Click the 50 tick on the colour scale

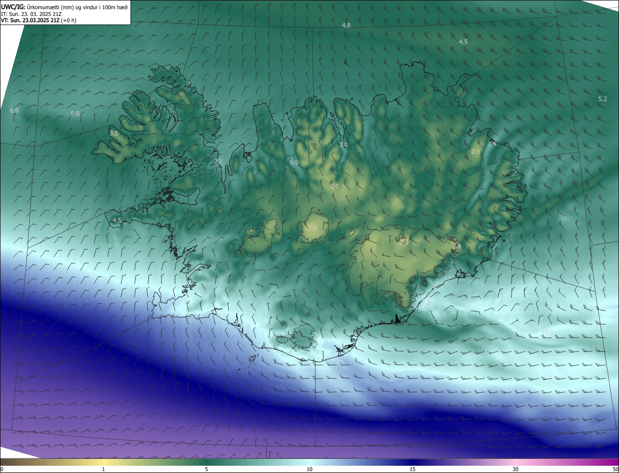tap(615, 469)
